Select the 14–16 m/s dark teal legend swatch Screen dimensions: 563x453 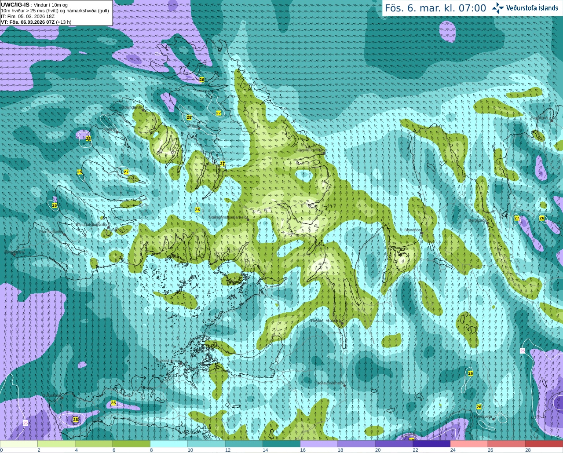pyautogui.click(x=281, y=444)
